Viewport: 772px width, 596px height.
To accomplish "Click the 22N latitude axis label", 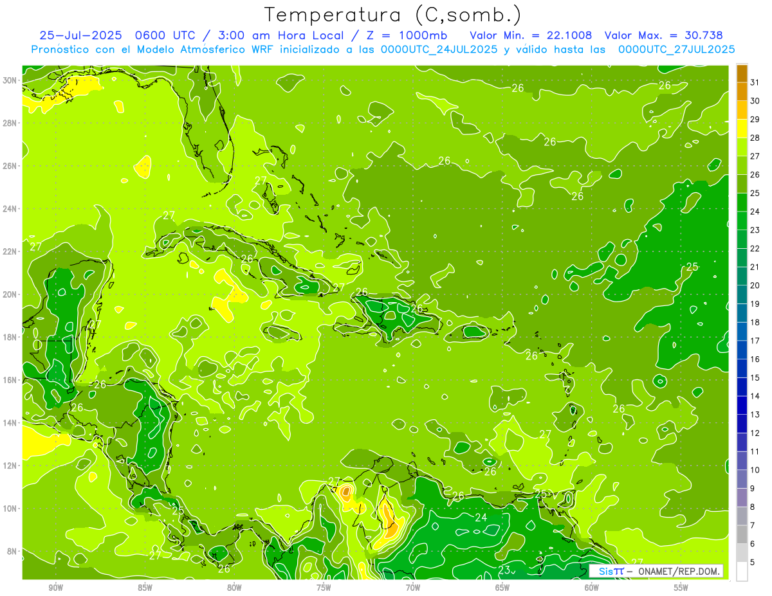I will (x=10, y=251).
